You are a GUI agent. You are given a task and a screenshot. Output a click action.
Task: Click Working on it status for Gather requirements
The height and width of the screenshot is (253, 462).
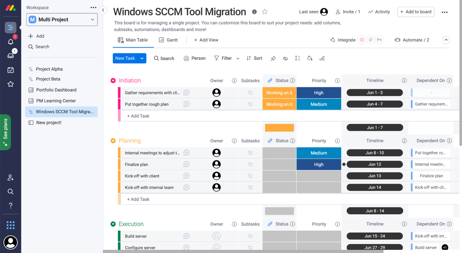click(279, 93)
